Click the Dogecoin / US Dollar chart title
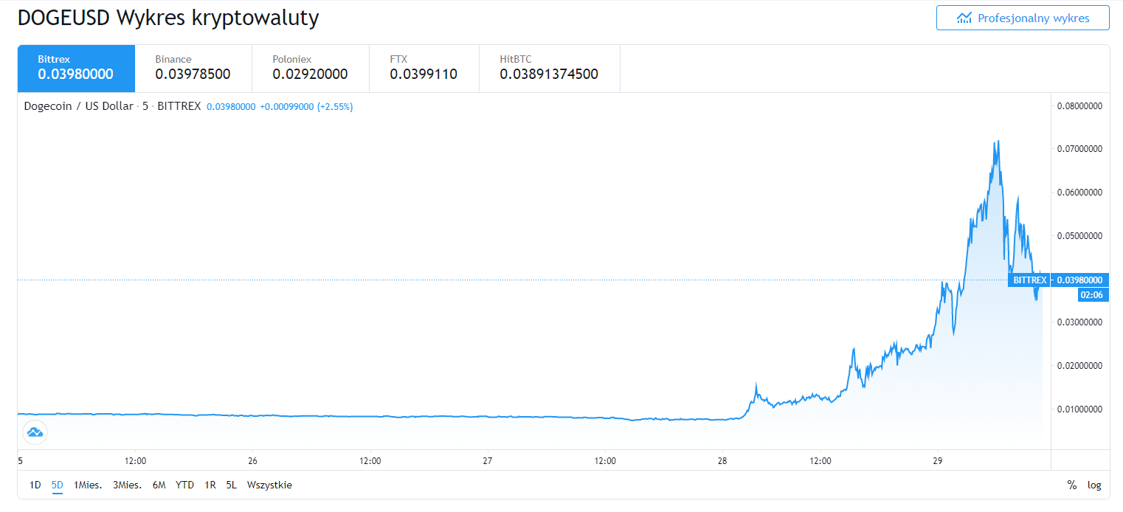Screen dimensions: 1123x512 click(79, 106)
